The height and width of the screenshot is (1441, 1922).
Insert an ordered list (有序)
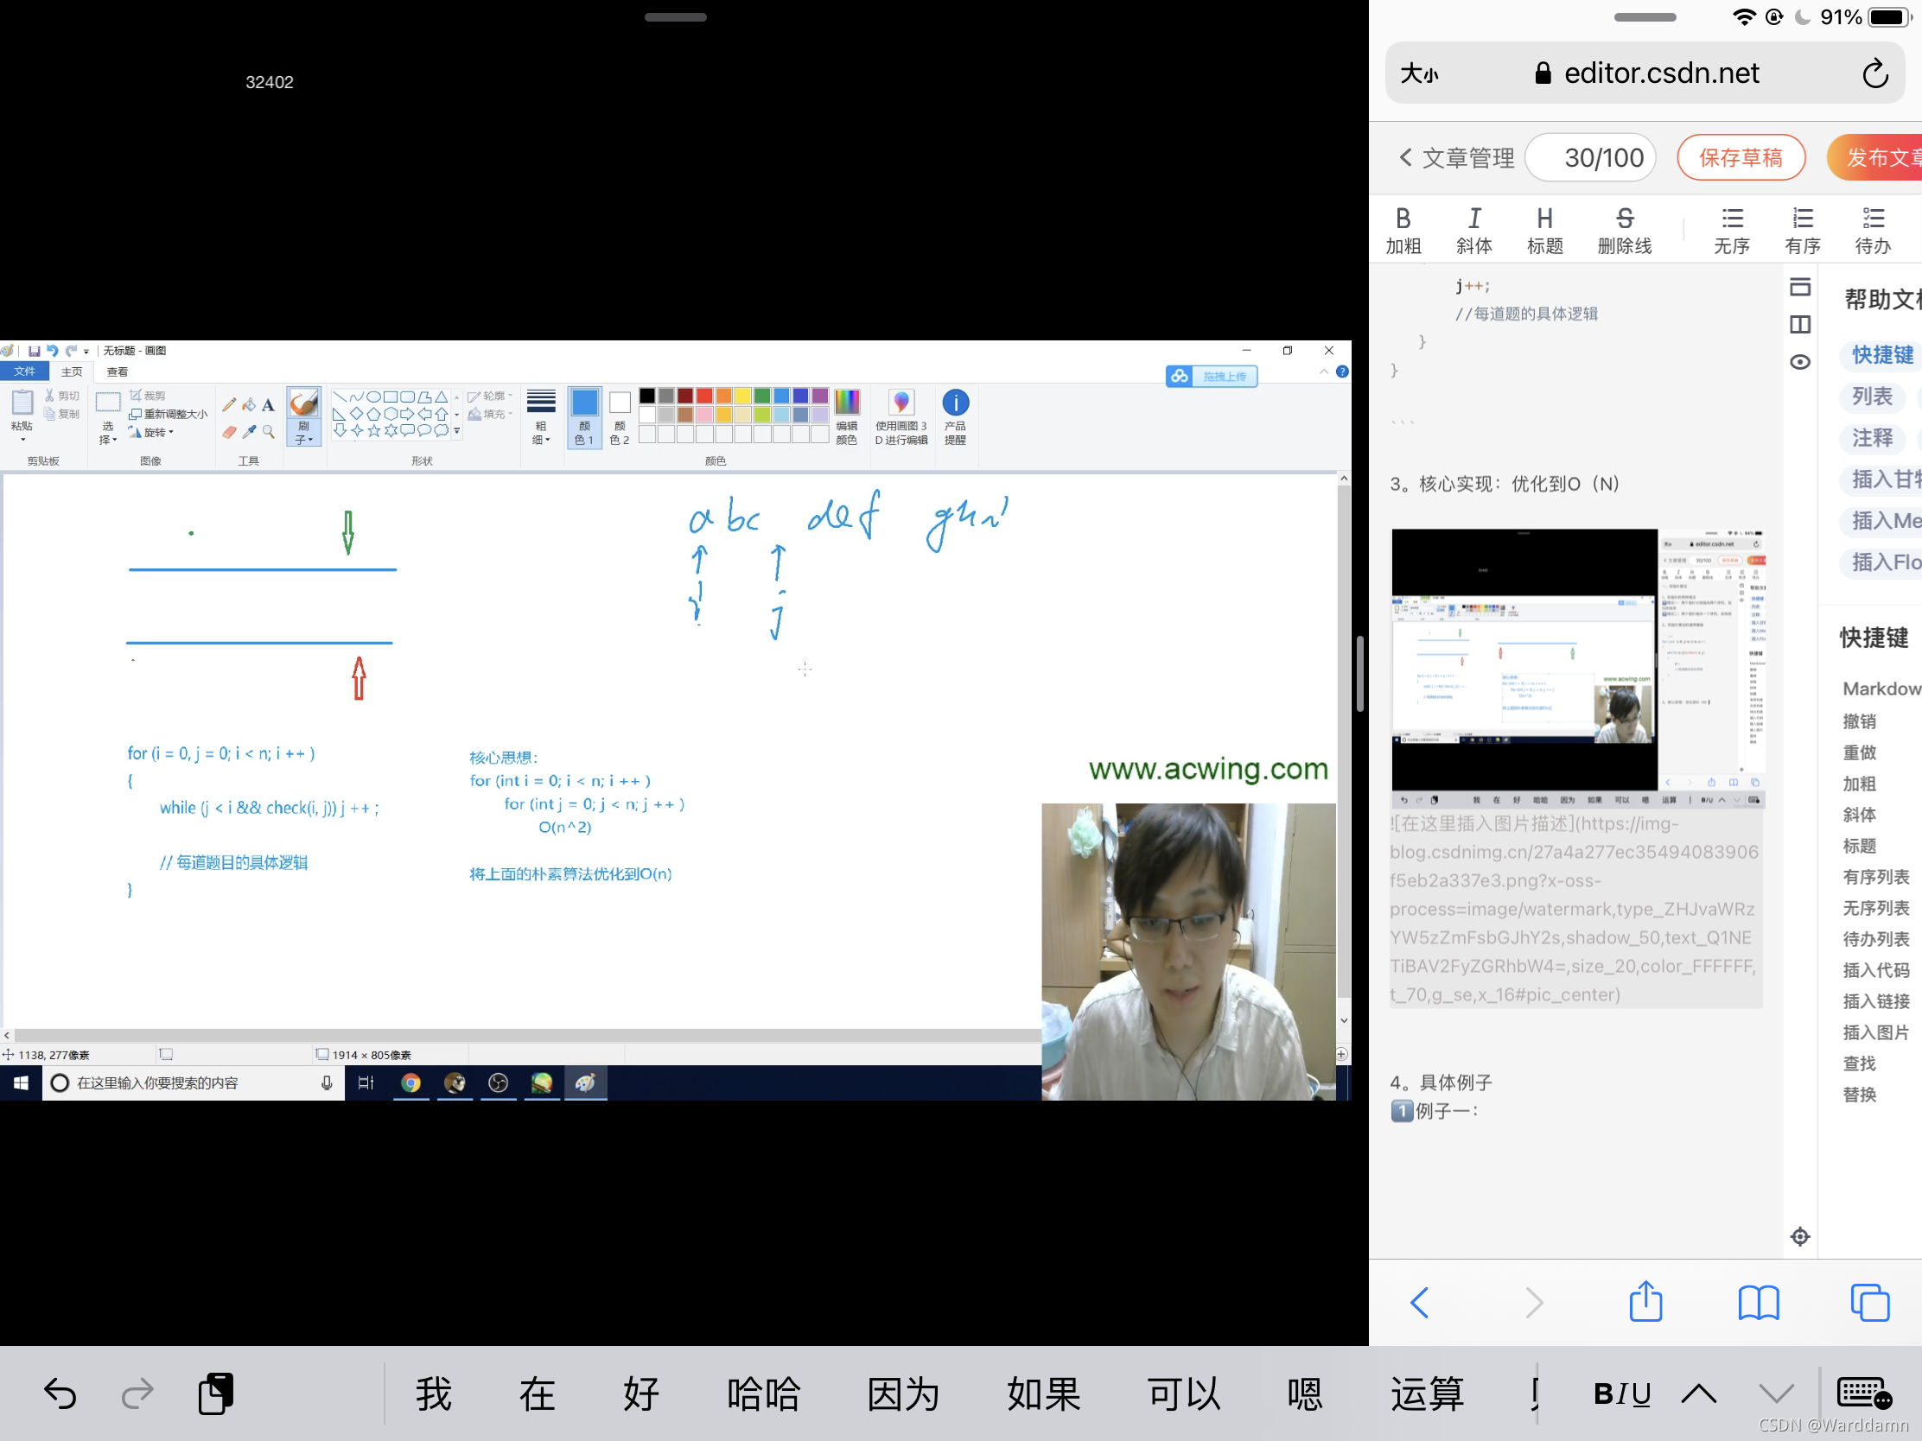click(1802, 230)
